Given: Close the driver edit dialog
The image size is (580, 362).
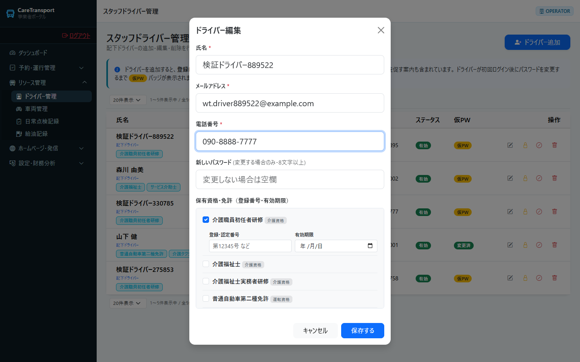Looking at the screenshot, I should (x=381, y=30).
